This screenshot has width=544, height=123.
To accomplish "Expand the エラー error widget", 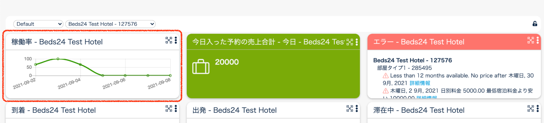I will point(531,40).
